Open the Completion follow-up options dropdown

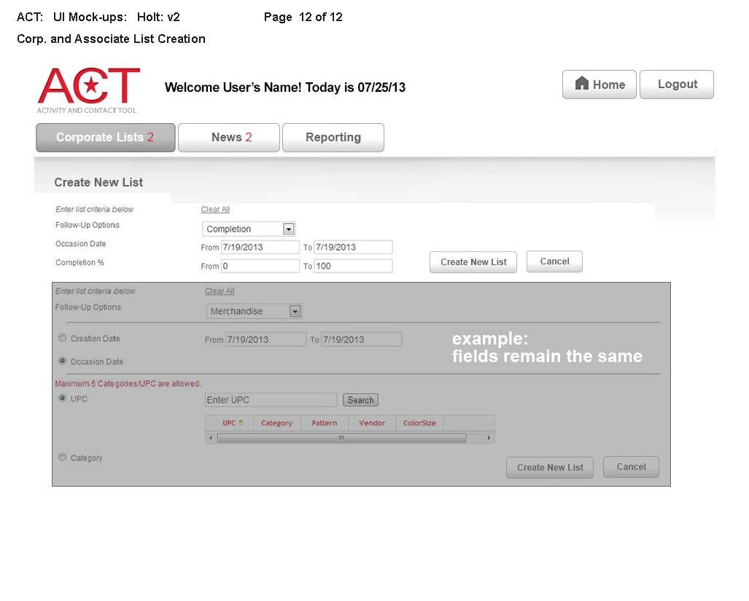point(289,229)
